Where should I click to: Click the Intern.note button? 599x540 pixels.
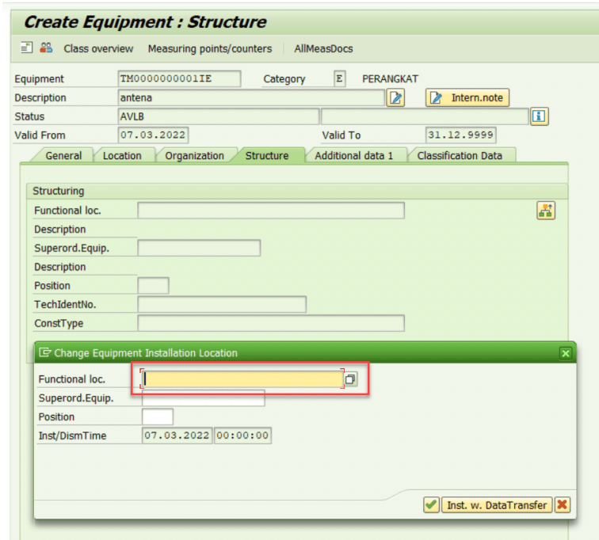tap(467, 97)
